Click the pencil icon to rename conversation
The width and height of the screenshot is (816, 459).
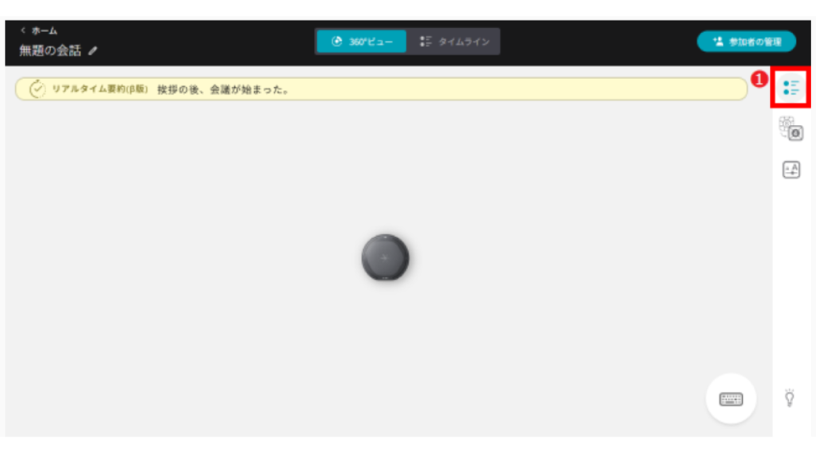[93, 50]
